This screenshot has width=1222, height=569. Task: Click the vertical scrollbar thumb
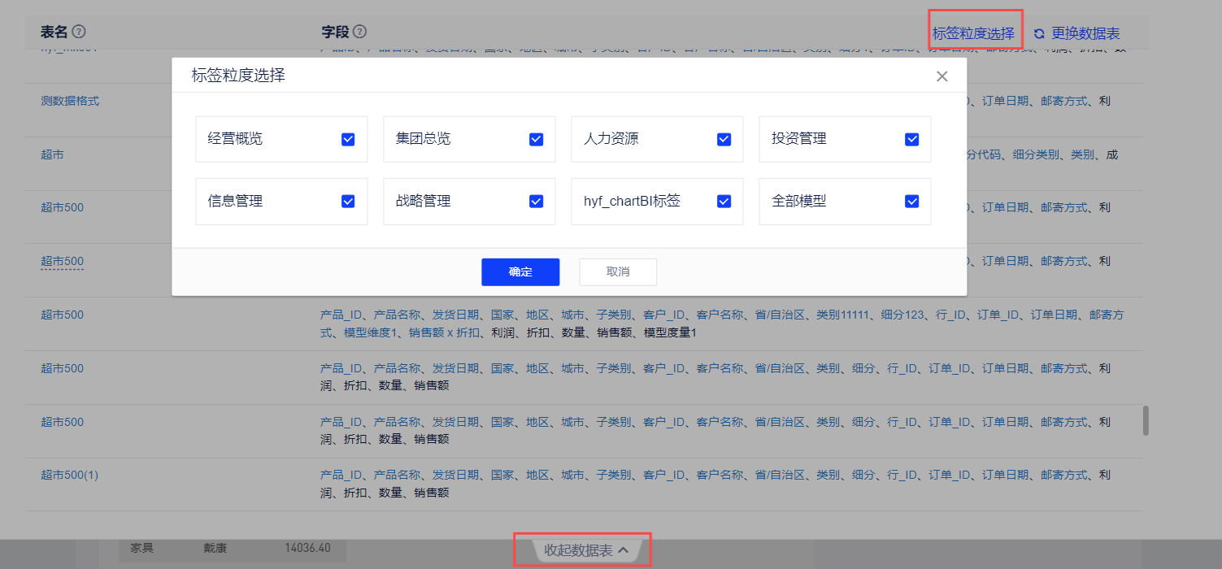1146,421
